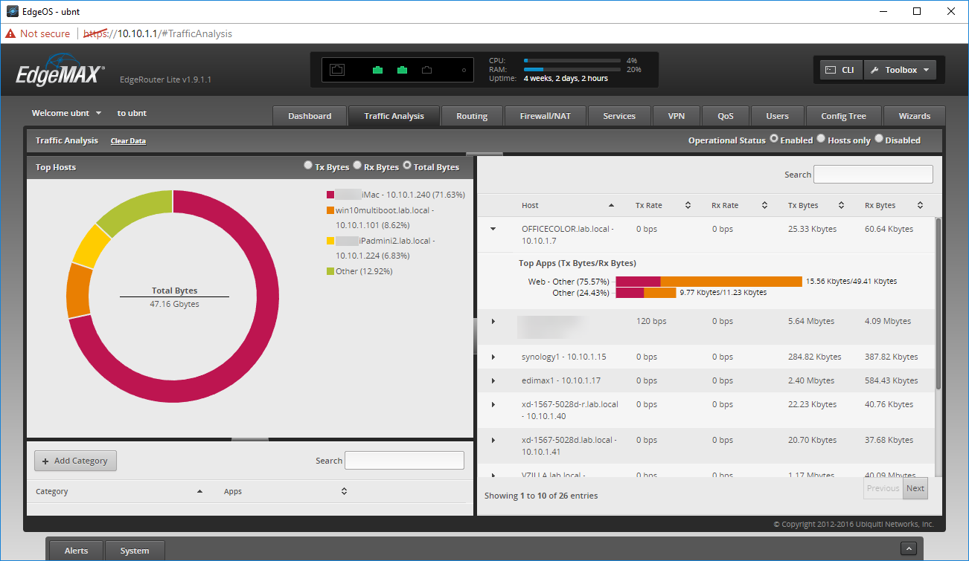
Task: Sort by Rx Rate column
Action: click(x=739, y=205)
